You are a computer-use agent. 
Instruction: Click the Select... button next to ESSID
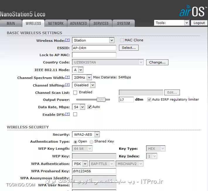(x=129, y=48)
